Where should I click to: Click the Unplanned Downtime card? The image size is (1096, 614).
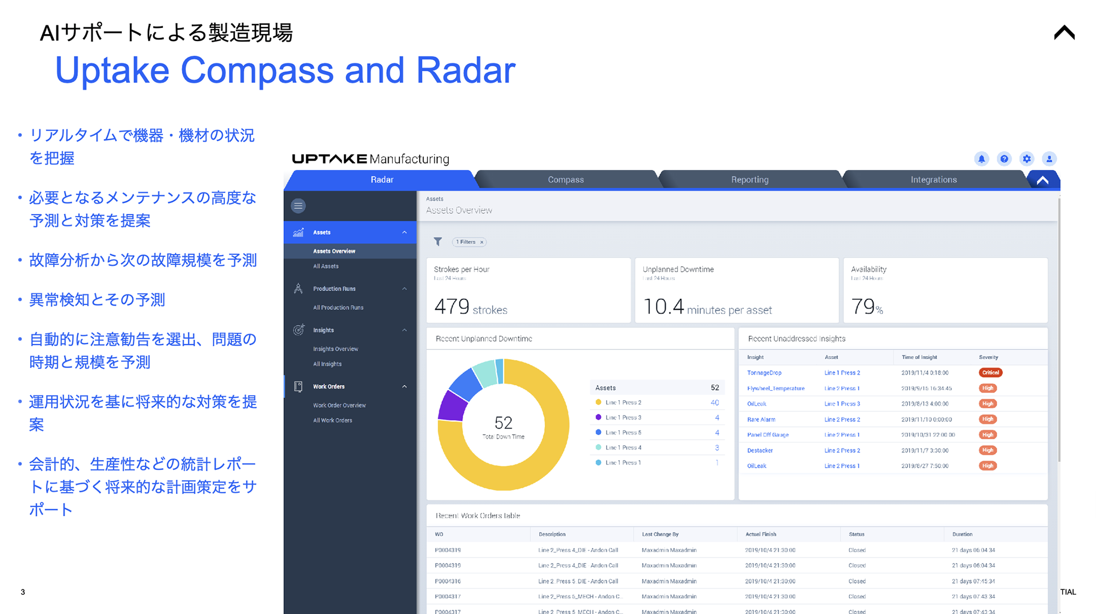click(x=737, y=291)
